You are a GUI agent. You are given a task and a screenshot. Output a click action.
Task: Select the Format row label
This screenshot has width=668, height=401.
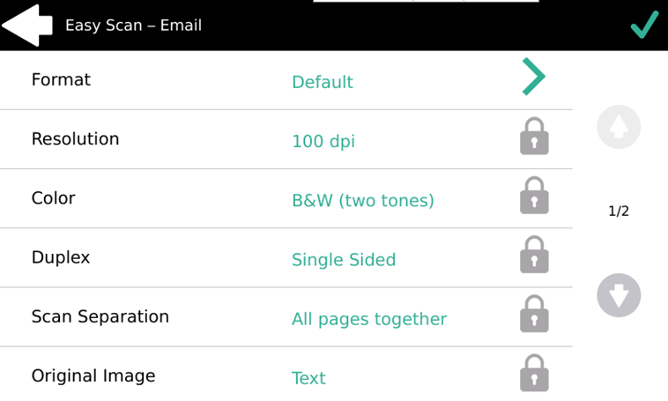[61, 79]
